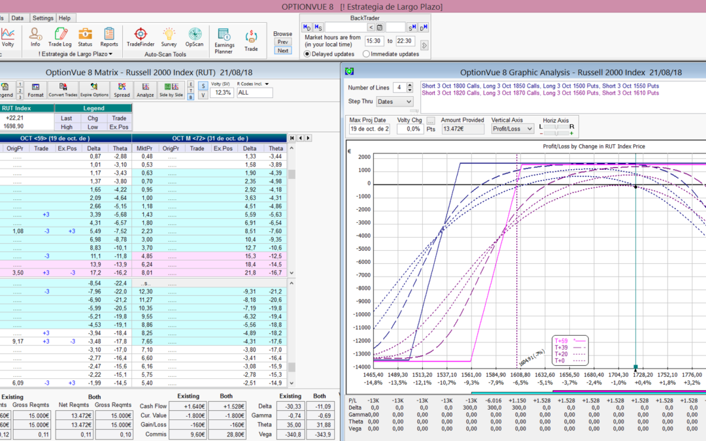
Task: Click the Graphic Analysis window icon
Action: [x=349, y=72]
